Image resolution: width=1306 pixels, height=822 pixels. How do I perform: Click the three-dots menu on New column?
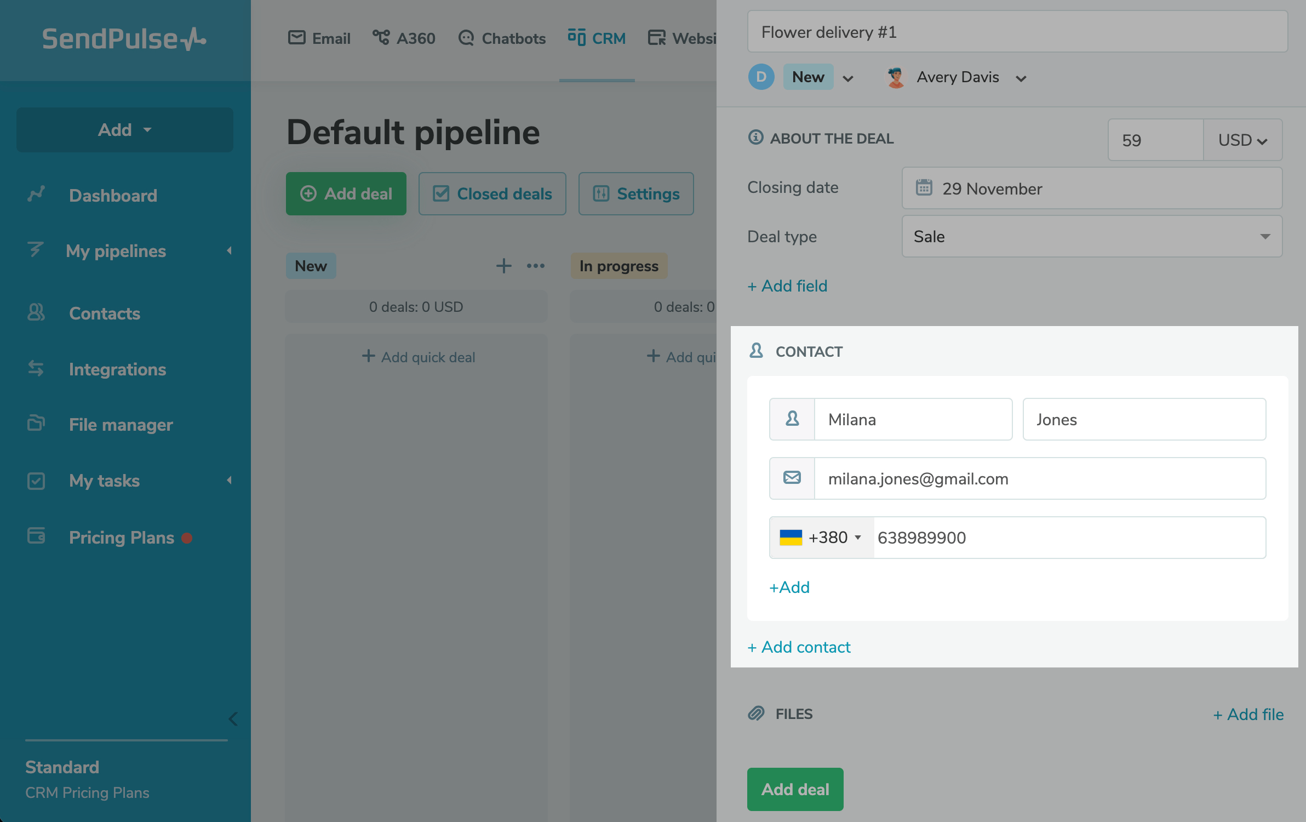(535, 266)
